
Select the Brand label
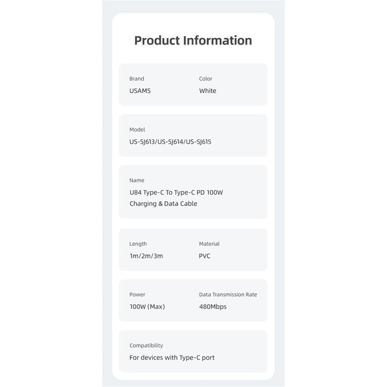tap(137, 79)
